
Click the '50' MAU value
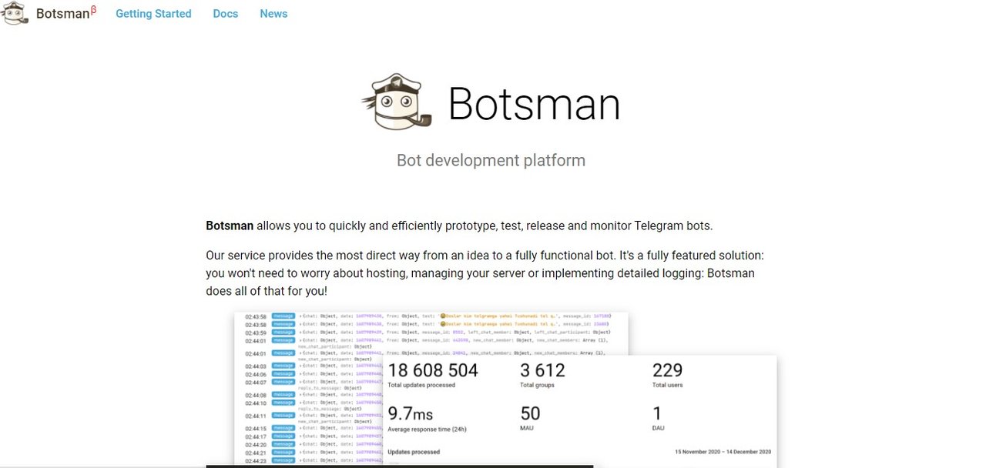(x=530, y=413)
